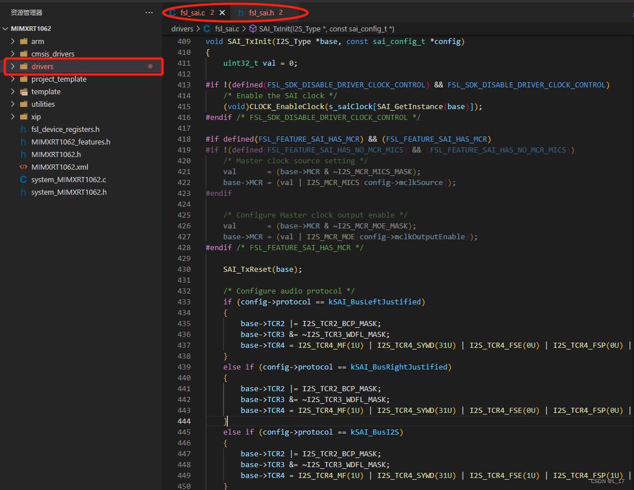
Task: Expand the arm folder chevron
Action: 13,41
